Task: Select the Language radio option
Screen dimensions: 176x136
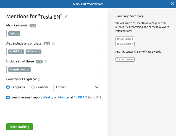Action: pos(8,87)
